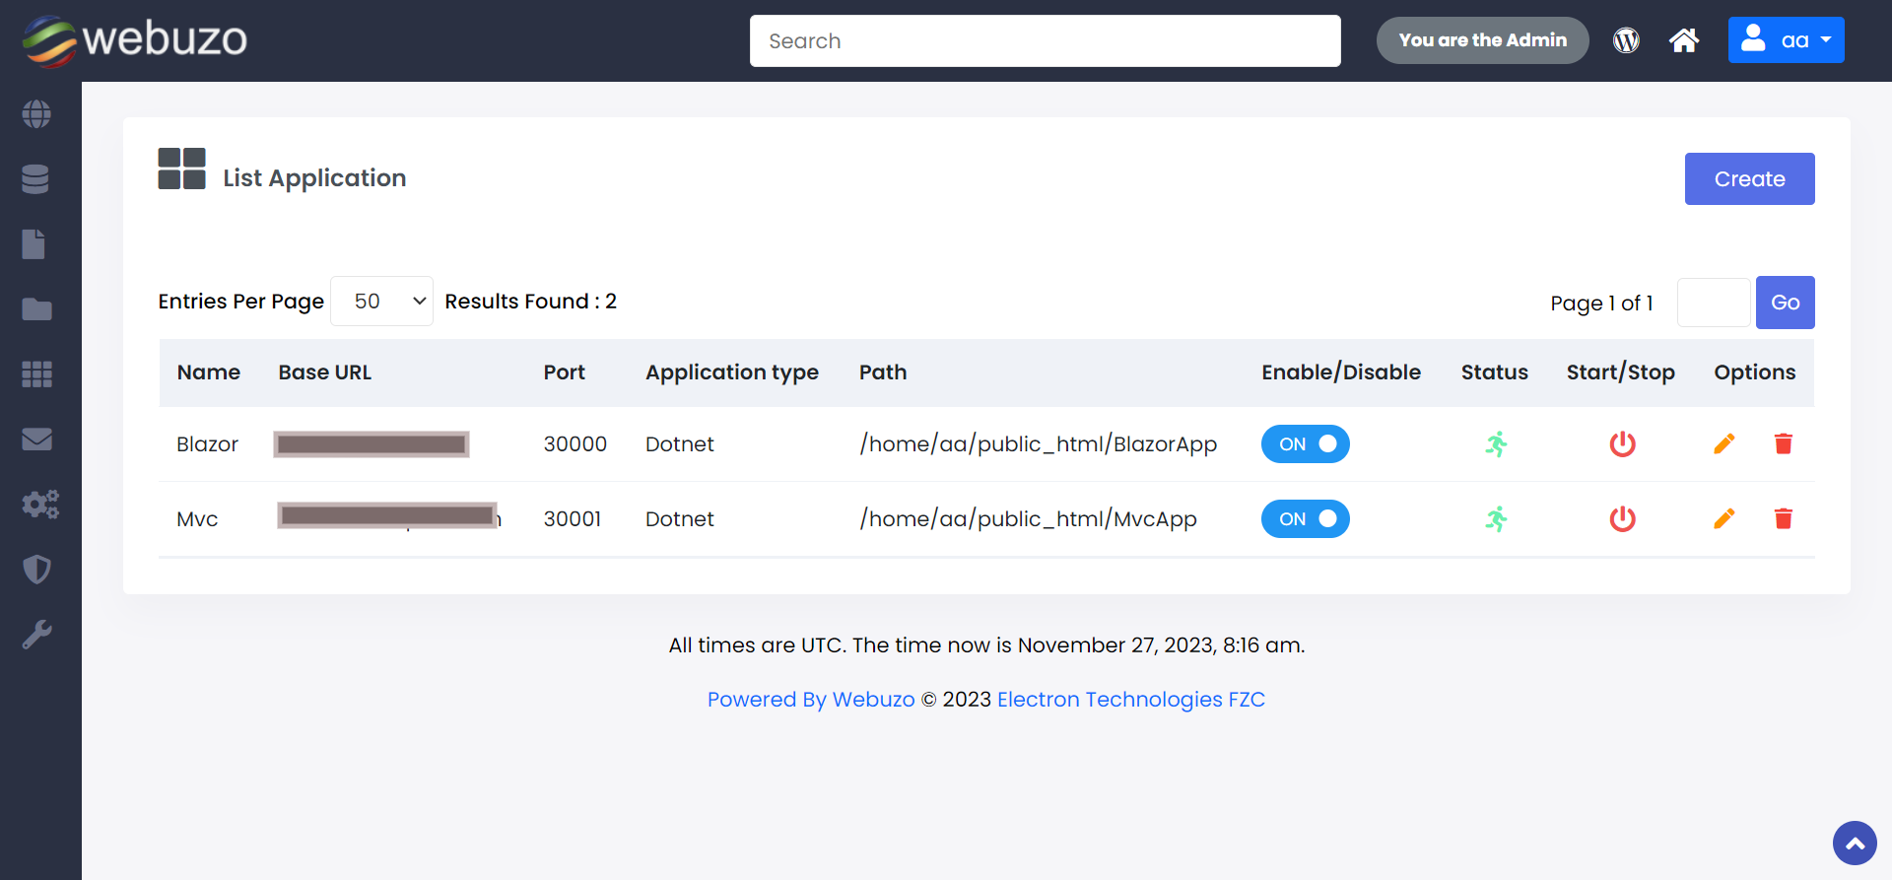This screenshot has height=880, width=1892.
Task: Open the database icon in the sidebar
Action: (x=36, y=179)
